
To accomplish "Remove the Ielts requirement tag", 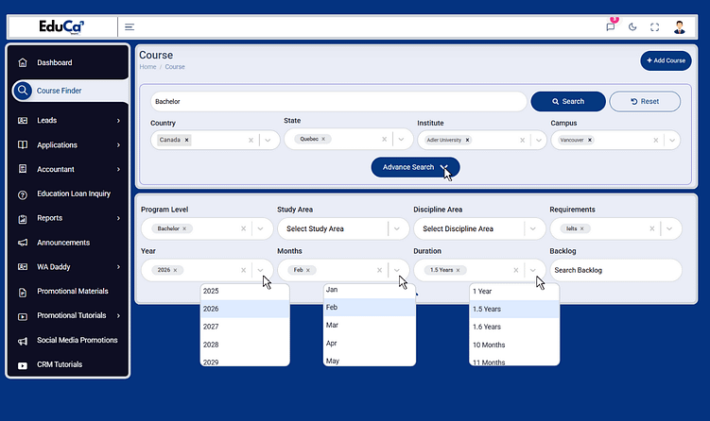I will pyautogui.click(x=583, y=228).
